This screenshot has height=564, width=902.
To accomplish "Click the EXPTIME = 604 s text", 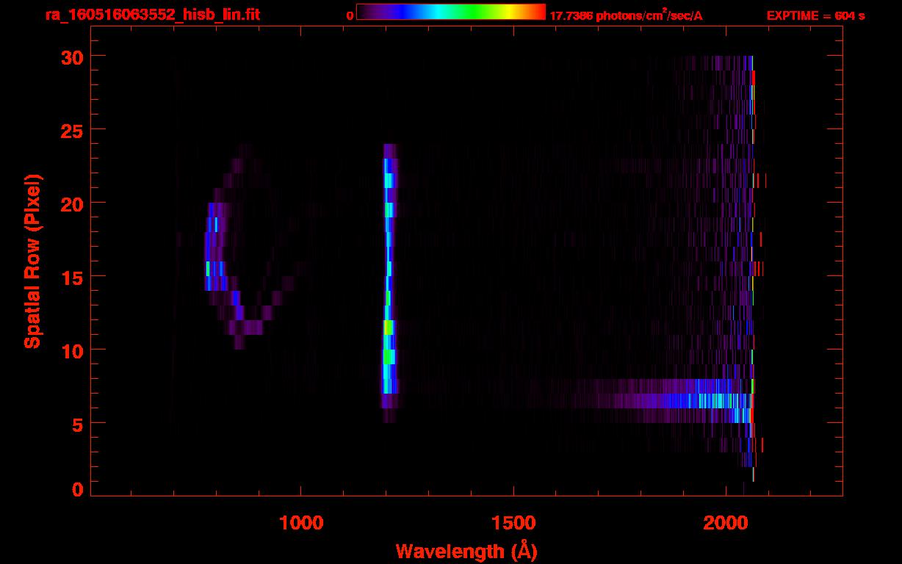I will tap(815, 15).
